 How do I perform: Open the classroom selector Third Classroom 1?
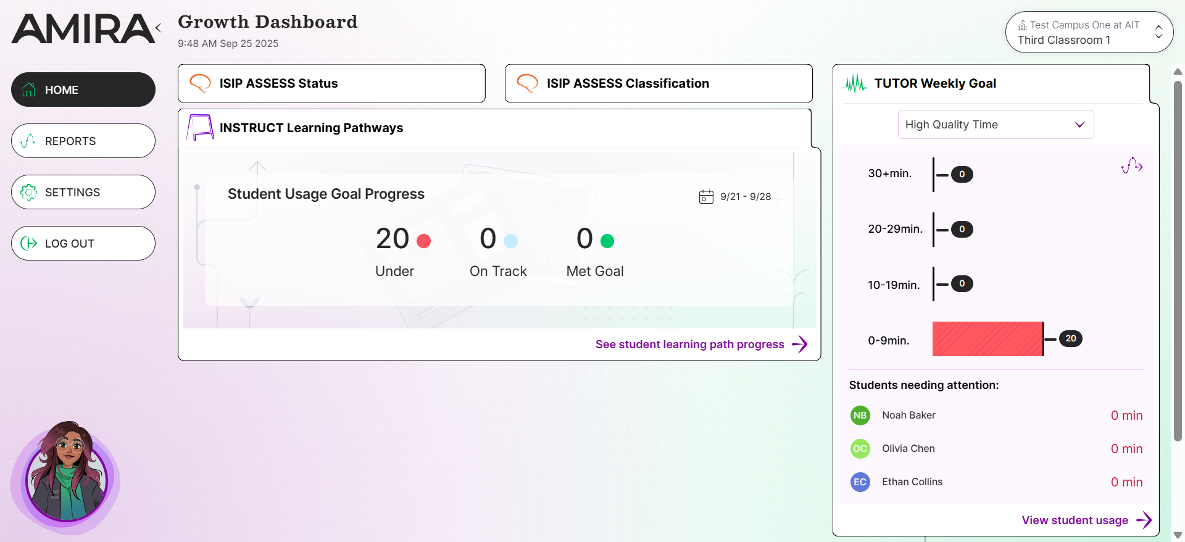[1089, 33]
